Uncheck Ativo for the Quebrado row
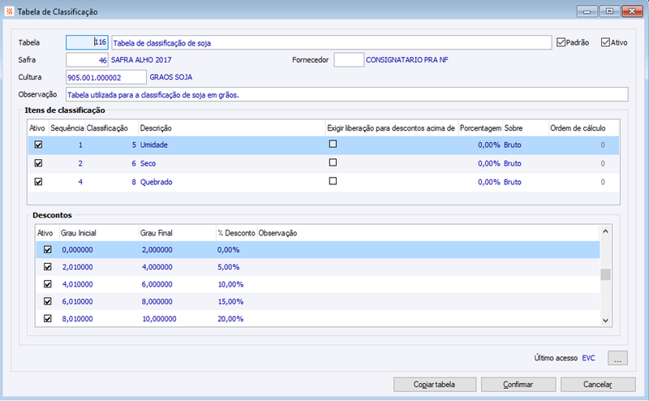Screen dimensions: 649x401 (x=38, y=182)
